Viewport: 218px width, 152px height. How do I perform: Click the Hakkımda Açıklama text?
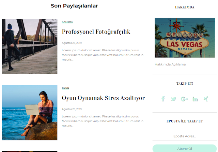pyautogui.click(x=170, y=64)
